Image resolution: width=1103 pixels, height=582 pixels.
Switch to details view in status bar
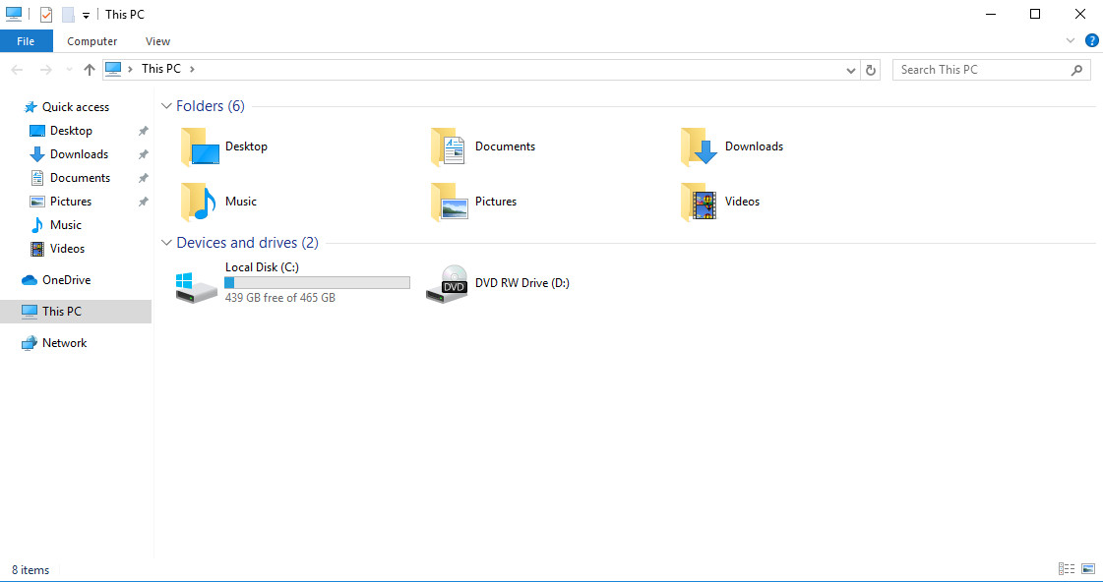(1067, 568)
